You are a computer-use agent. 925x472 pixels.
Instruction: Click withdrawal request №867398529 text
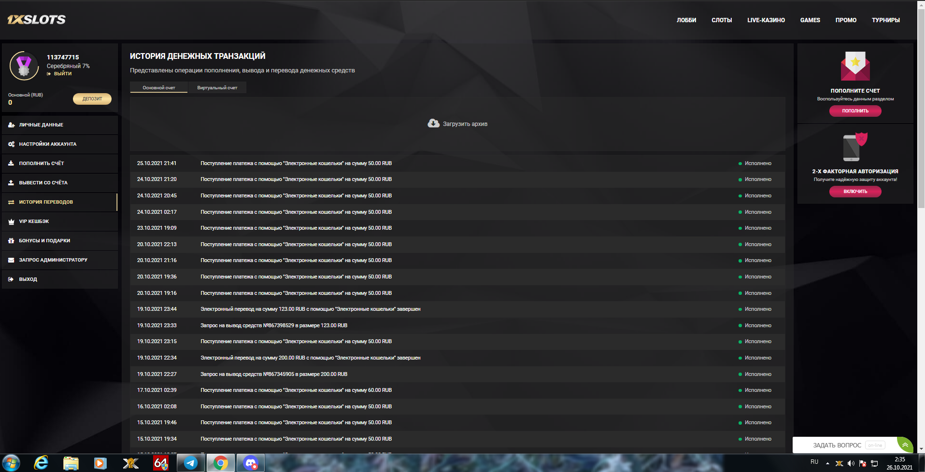pyautogui.click(x=274, y=325)
